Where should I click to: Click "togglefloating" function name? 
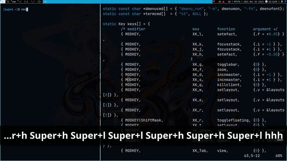234,120
